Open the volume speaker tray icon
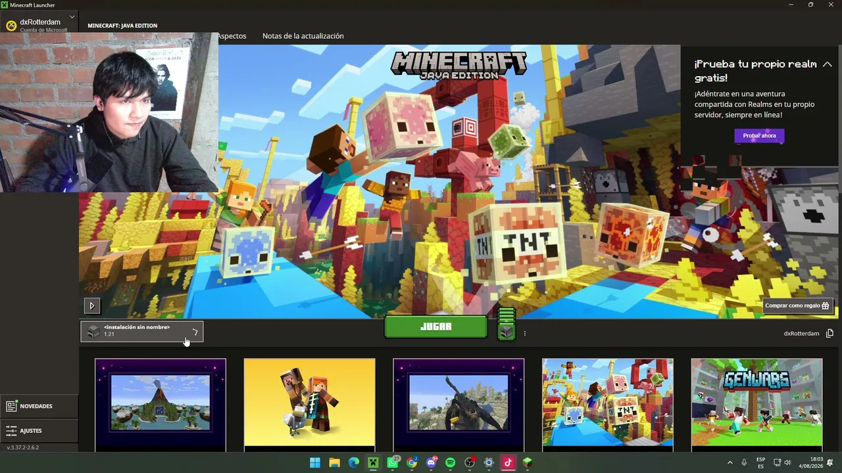The width and height of the screenshot is (842, 473). 787,462
